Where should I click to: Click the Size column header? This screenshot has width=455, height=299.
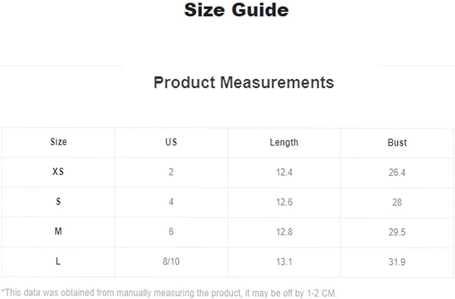coord(58,142)
